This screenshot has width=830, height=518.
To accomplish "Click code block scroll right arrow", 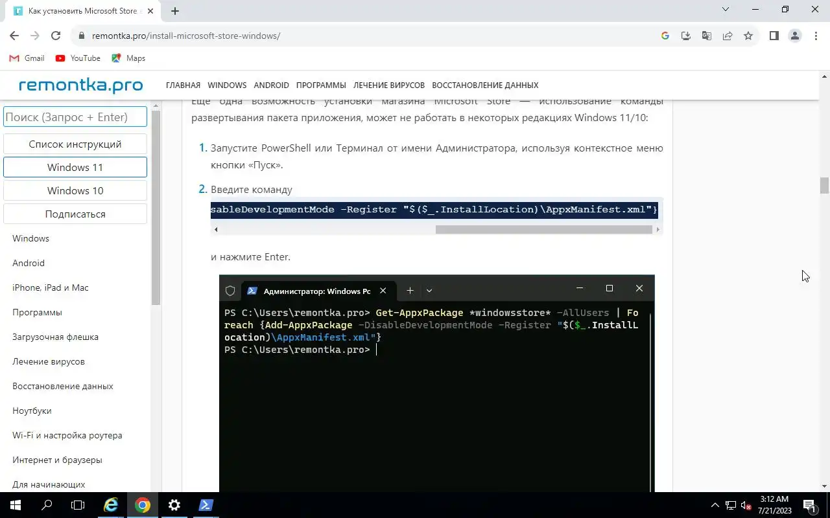I will (658, 229).
